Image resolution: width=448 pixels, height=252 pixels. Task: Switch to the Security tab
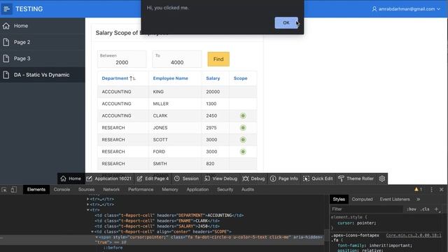click(225, 190)
